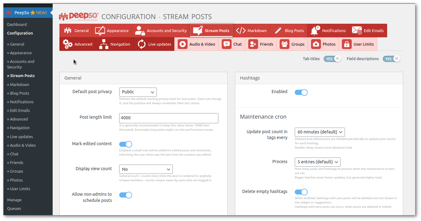Open Audio & Video sidebar link
Image resolution: width=421 pixels, height=221 pixels.
point(22,145)
